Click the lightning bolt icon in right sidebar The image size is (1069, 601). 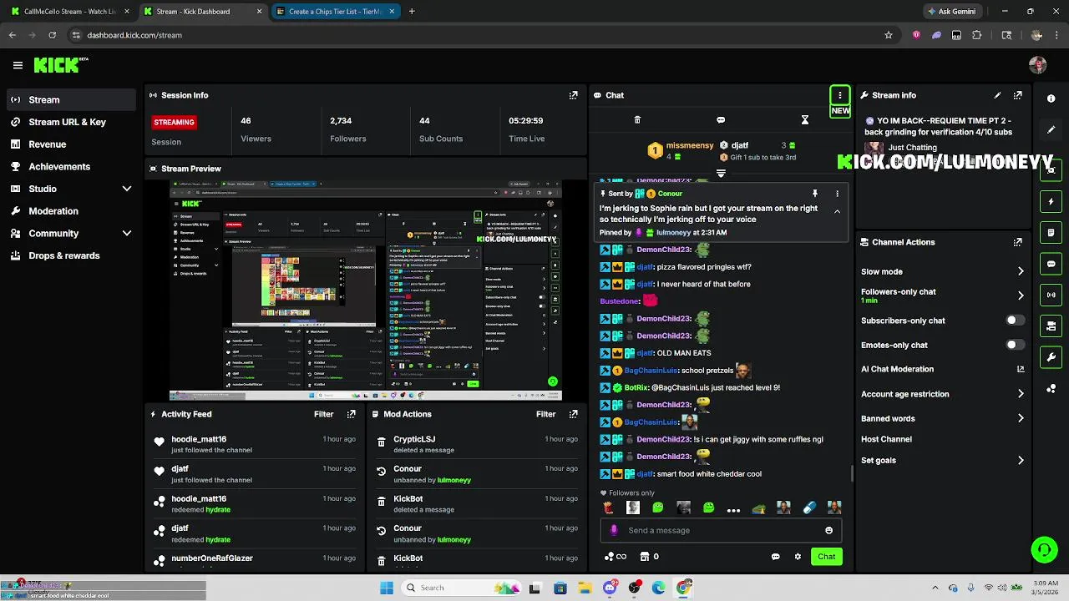1051,202
